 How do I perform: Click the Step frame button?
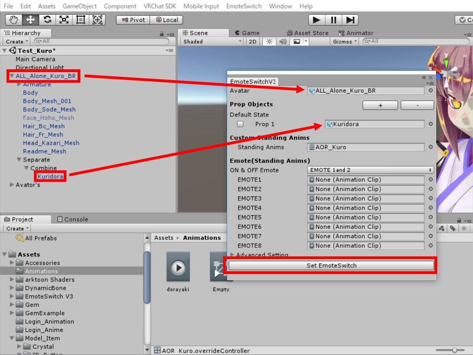[351, 20]
